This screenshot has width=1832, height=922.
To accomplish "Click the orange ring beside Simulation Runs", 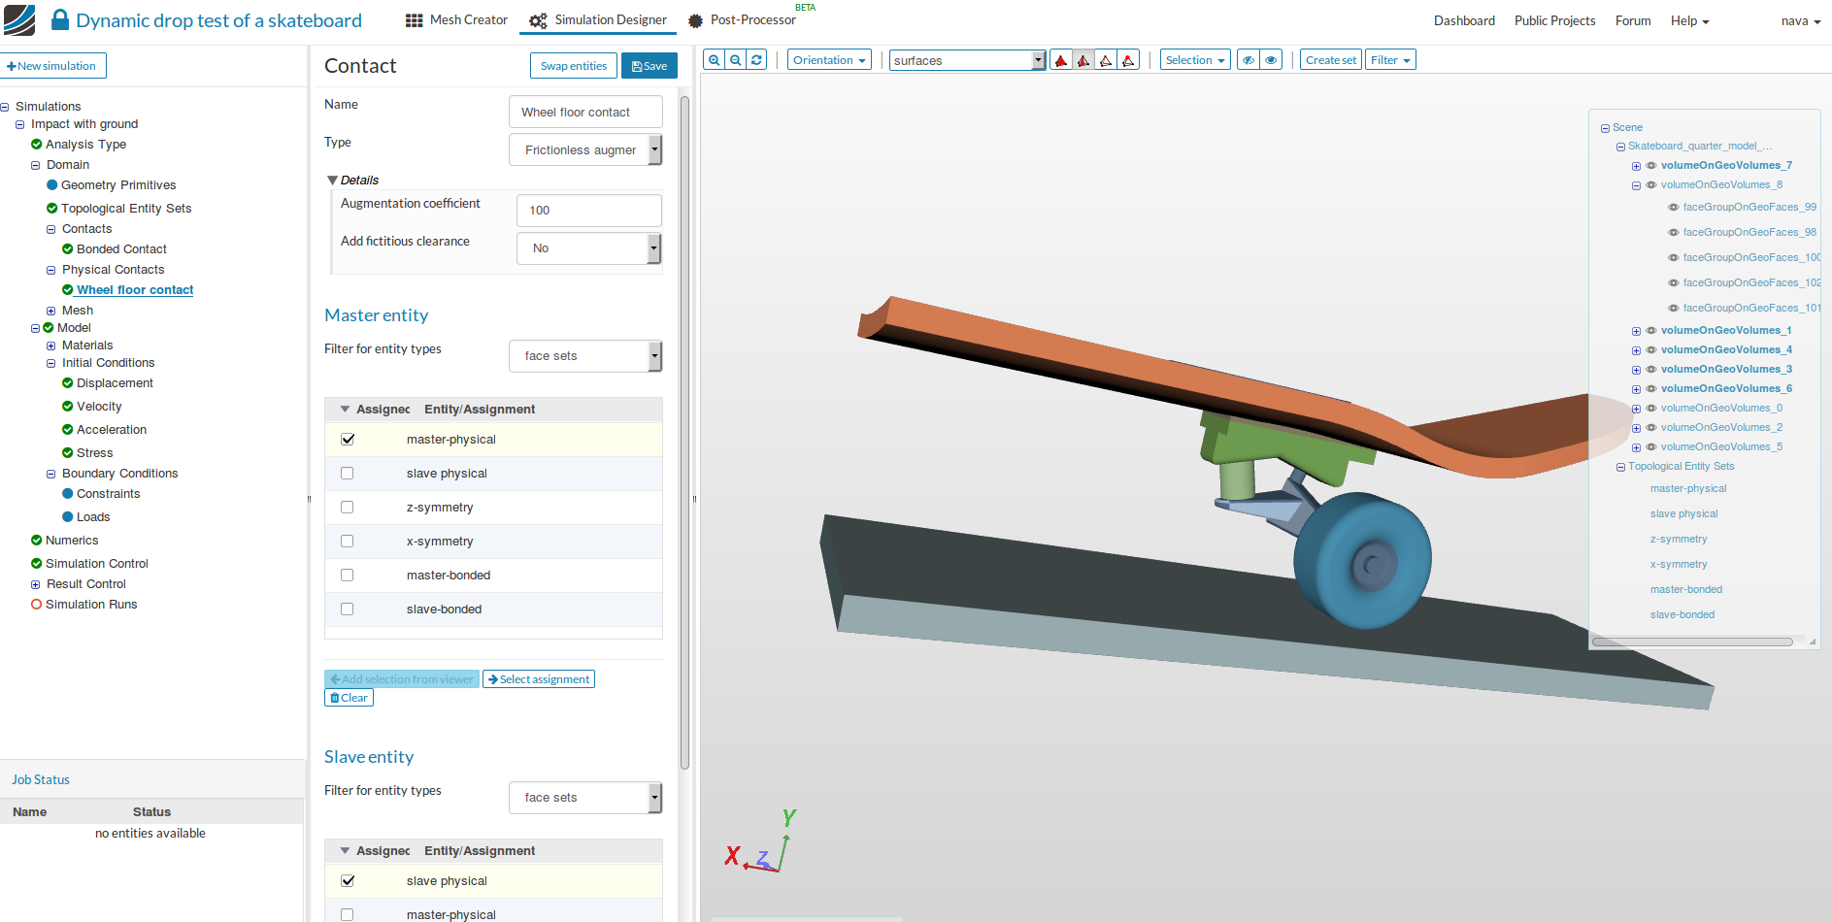I will 36,605.
